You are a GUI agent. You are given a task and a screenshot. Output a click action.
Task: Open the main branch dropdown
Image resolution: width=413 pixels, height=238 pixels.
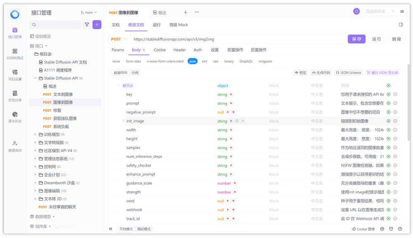89,12
